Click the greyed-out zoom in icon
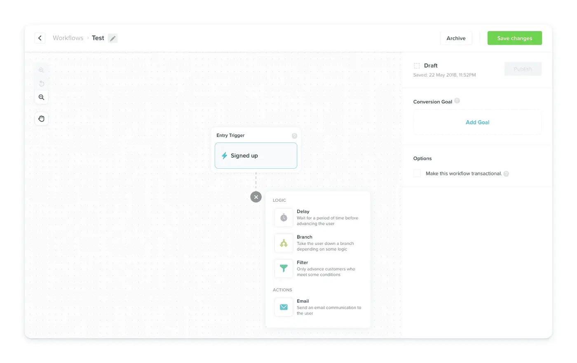577x363 pixels. tap(41, 70)
